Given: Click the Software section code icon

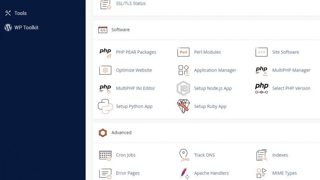Looking at the screenshot, I should point(103,30).
